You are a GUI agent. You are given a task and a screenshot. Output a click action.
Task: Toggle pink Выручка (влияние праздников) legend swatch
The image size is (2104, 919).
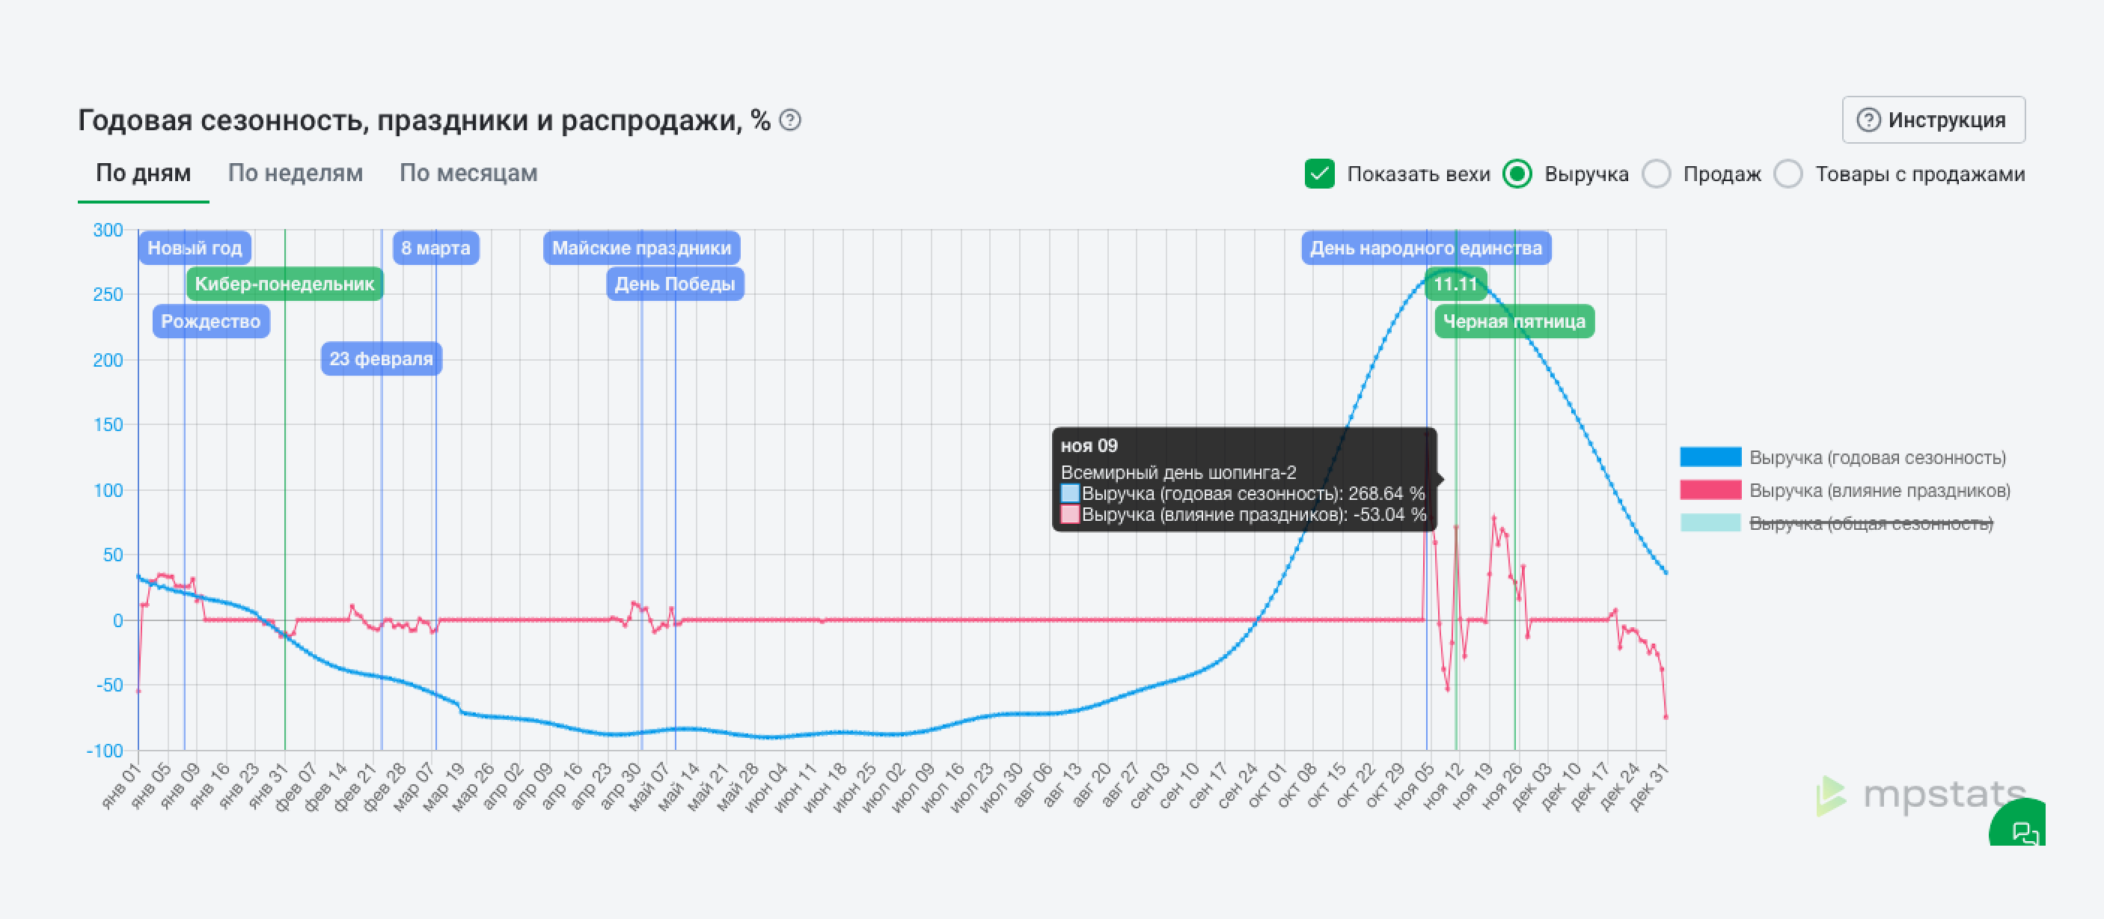point(1710,489)
